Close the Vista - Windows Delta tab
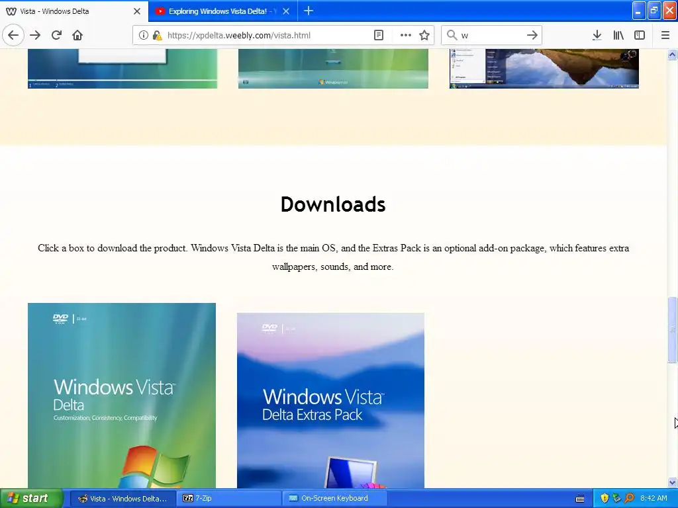Screen dimensions: 678x508 tap(137, 11)
